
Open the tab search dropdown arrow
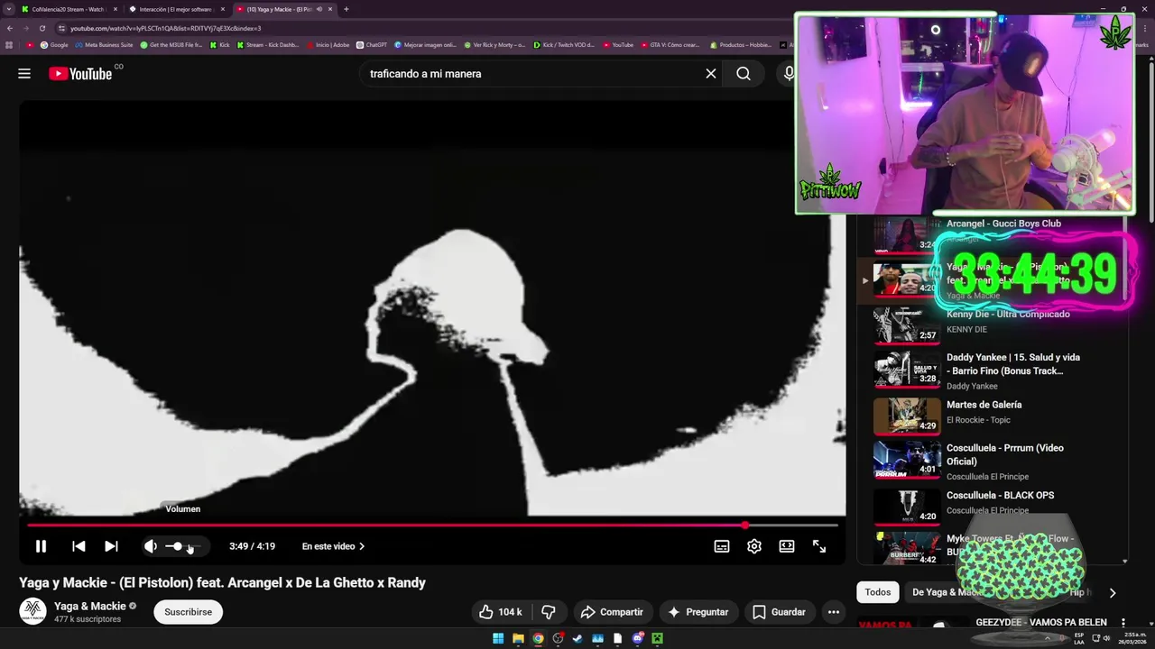(8, 9)
